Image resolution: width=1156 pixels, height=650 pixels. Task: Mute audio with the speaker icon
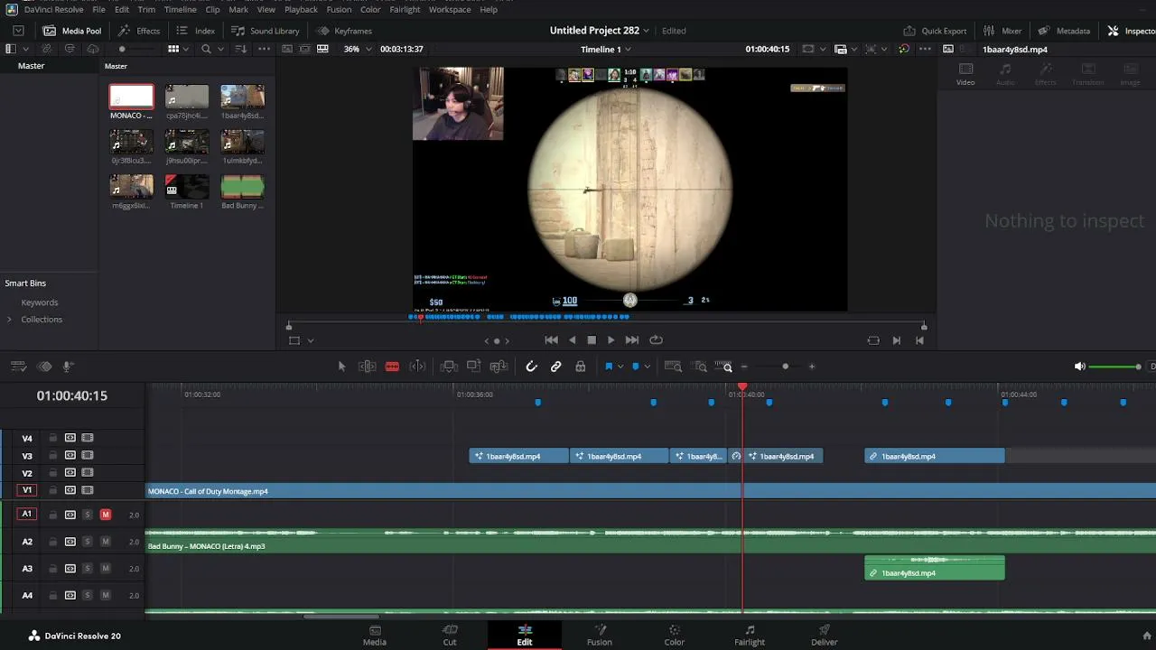pyautogui.click(x=1079, y=367)
